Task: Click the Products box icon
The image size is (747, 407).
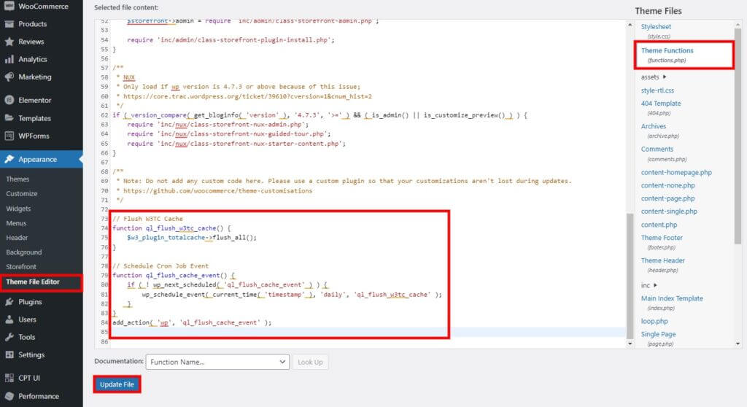Action: [9, 24]
